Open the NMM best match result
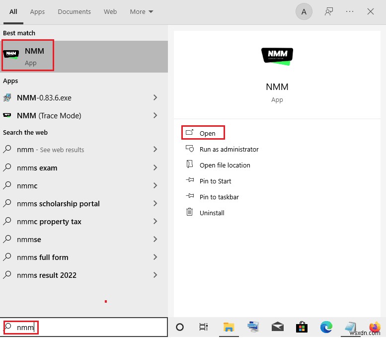 coord(84,56)
